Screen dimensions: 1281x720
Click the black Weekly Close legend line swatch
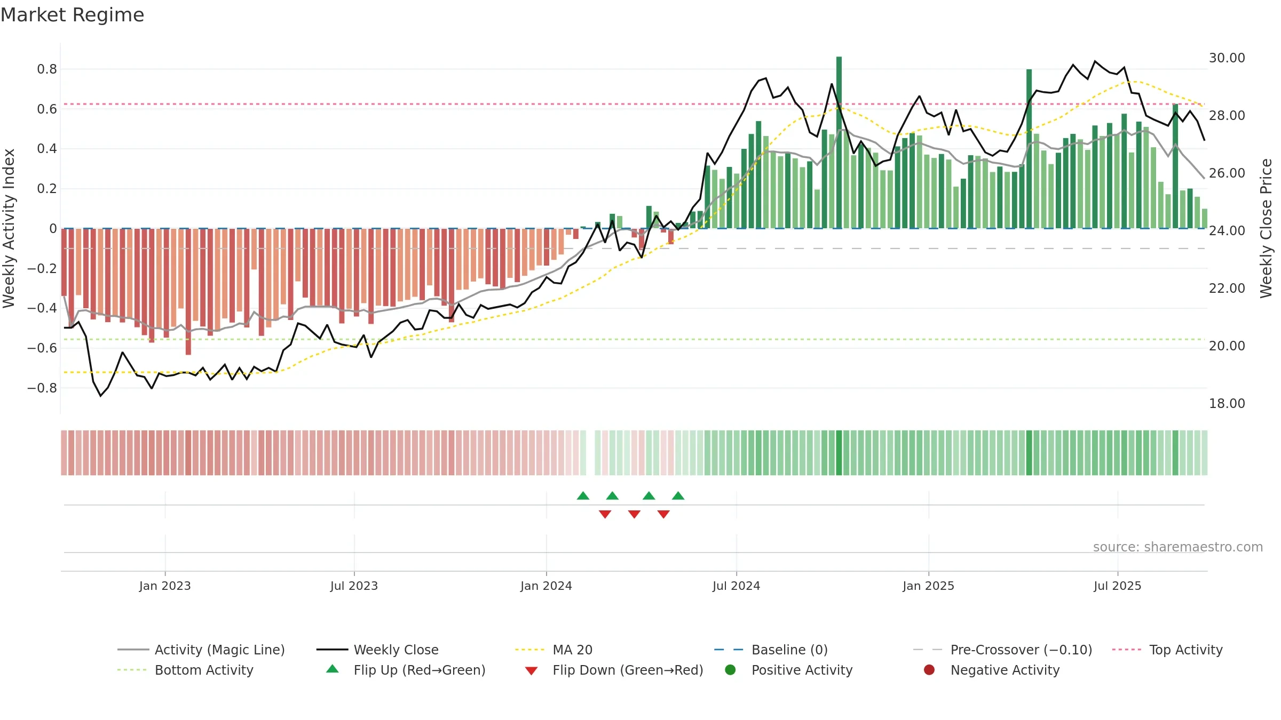[x=332, y=650]
